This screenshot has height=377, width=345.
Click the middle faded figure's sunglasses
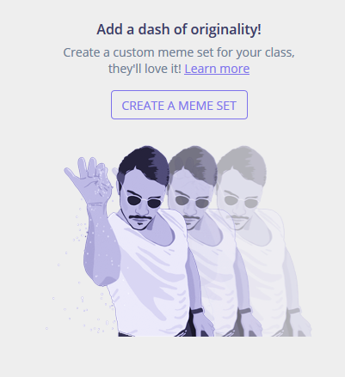coord(193,202)
